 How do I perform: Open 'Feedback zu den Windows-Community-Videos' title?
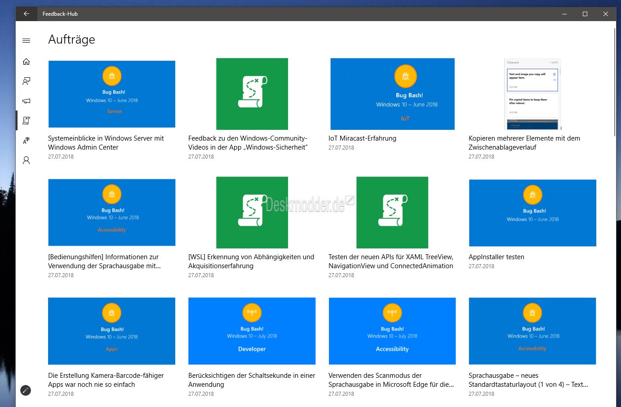248,143
